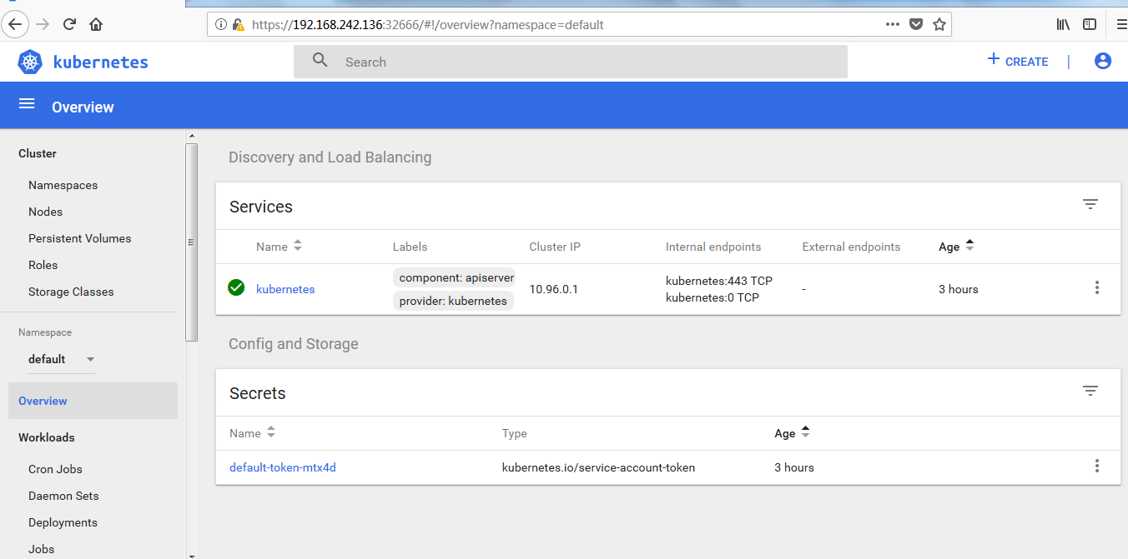Open Roles in the sidebar
Screen dimensions: 1128x559
click(43, 265)
